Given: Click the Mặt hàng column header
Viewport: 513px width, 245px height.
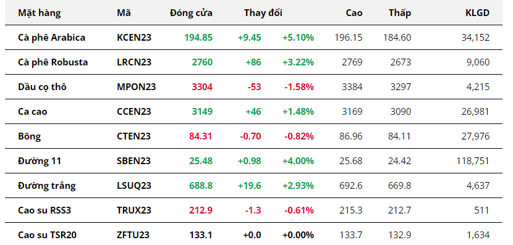Looking at the screenshot, I should point(39,13).
